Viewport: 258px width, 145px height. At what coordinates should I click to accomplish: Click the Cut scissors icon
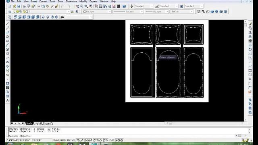[x=39, y=6]
